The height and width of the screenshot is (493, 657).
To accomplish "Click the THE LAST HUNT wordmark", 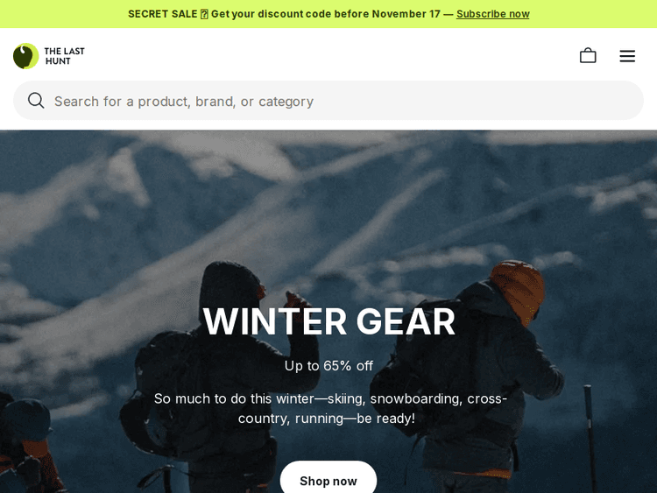I will (64, 56).
